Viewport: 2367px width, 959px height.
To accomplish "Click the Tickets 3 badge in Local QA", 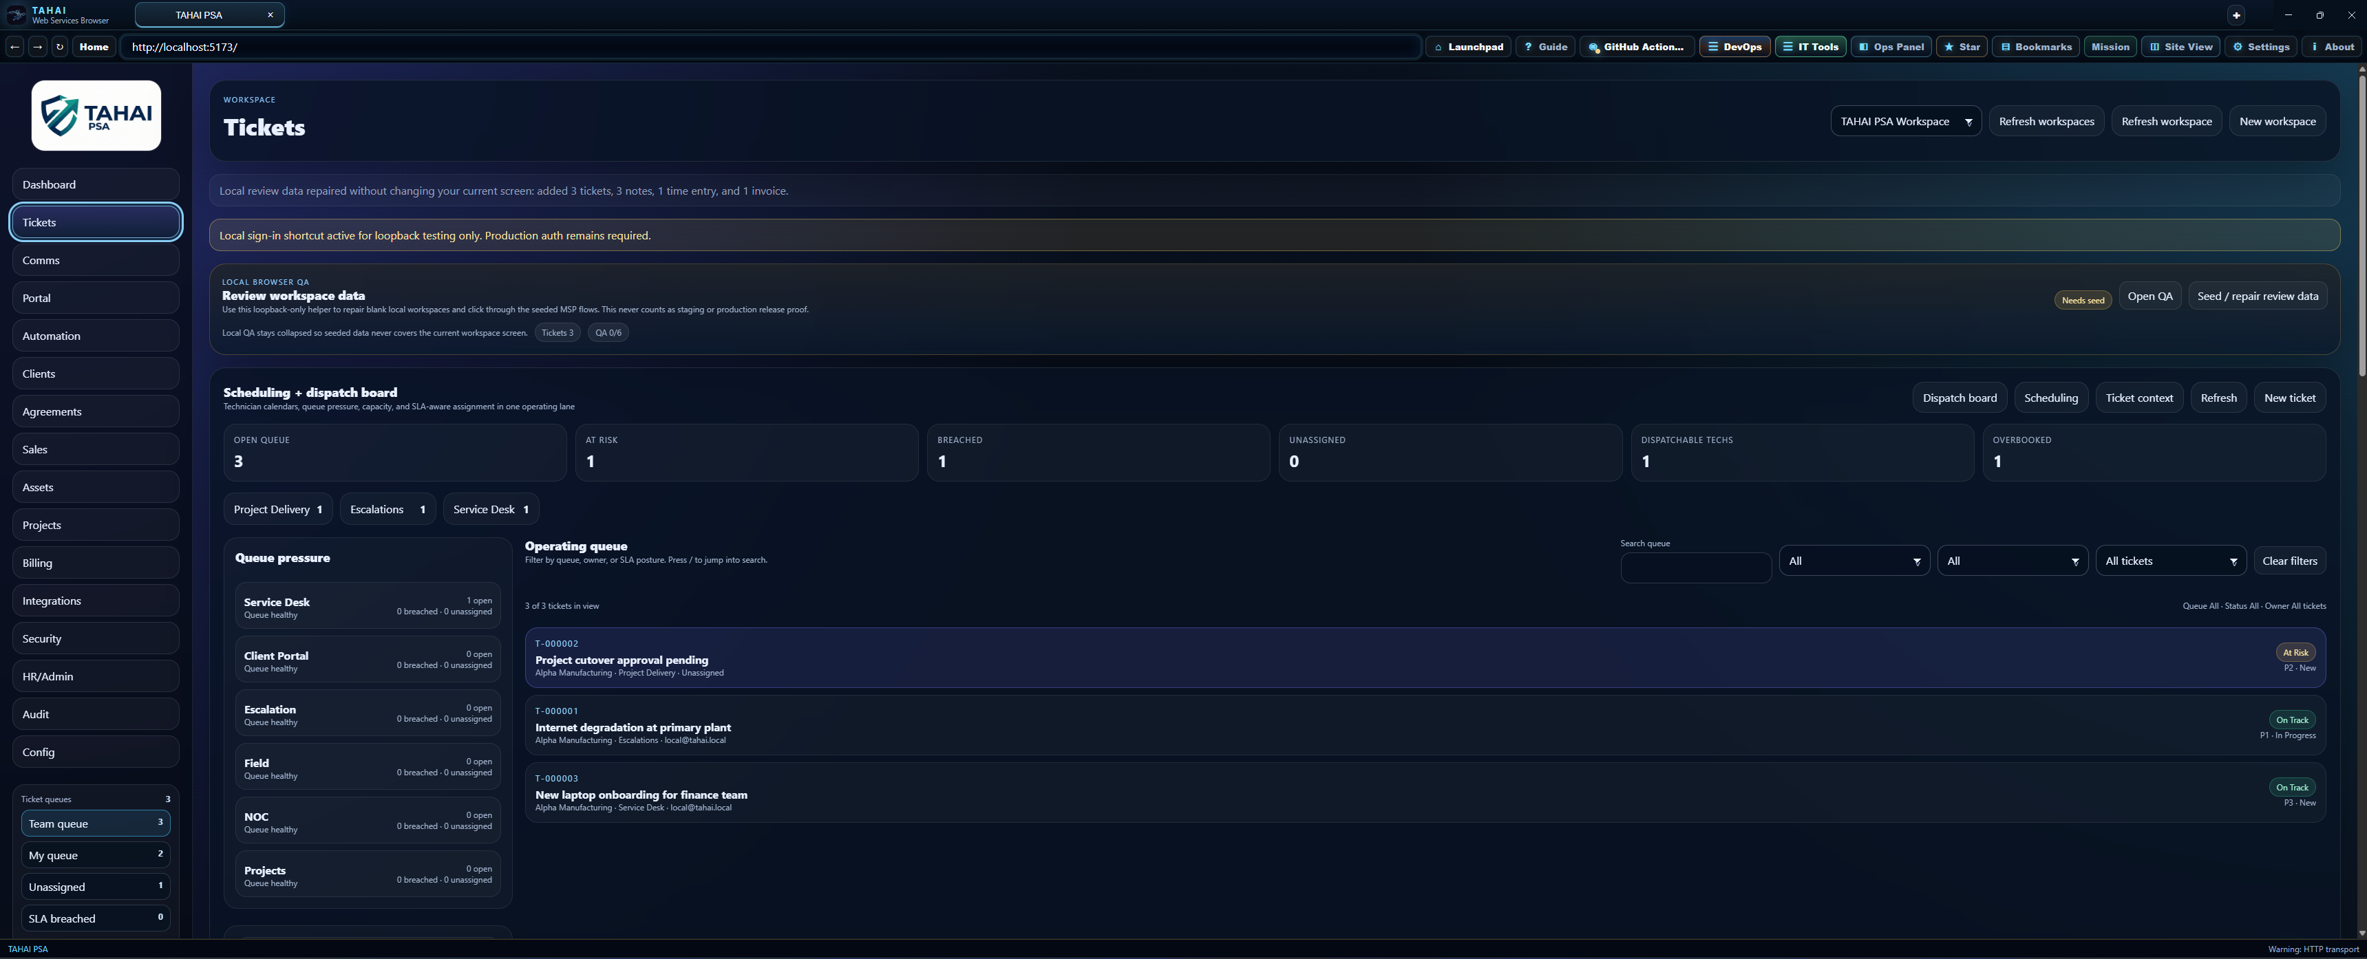I will pos(557,332).
